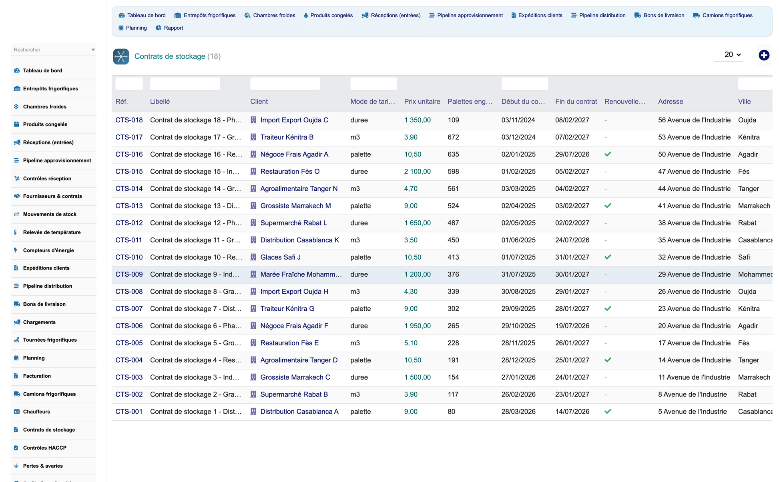Open client Restauration Fès E
779x482 pixels.
pos(289,343)
